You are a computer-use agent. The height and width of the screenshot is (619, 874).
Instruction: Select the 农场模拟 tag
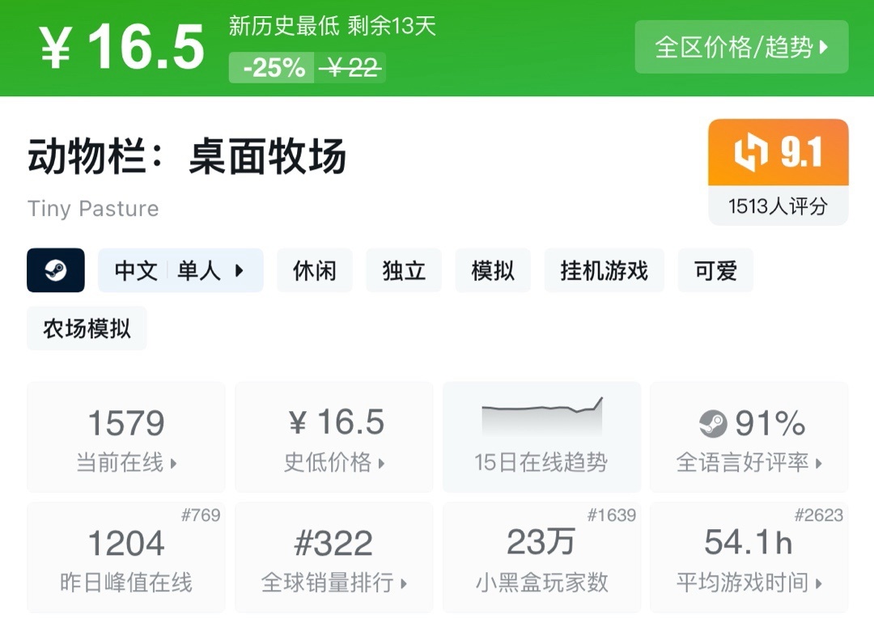click(87, 329)
